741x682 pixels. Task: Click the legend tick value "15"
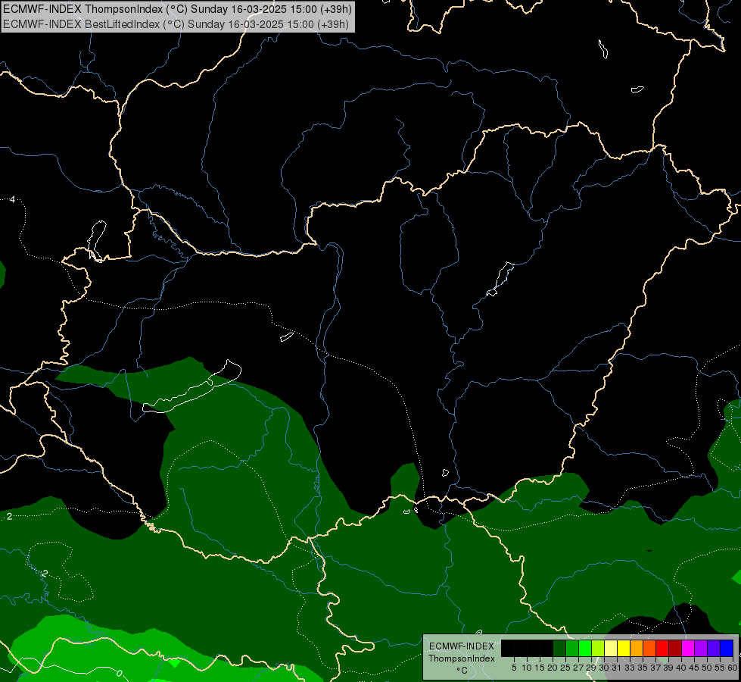pos(540,668)
